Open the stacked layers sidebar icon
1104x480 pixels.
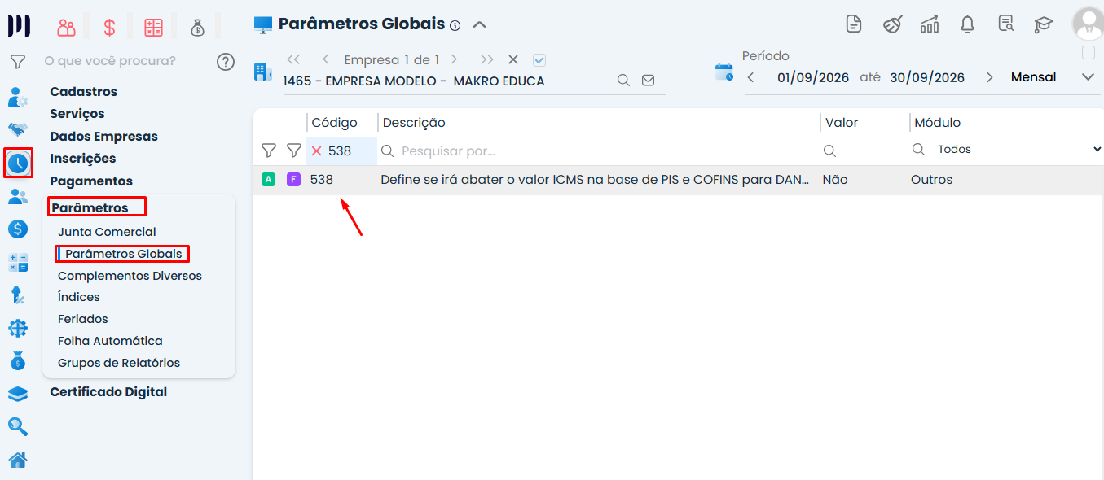[x=18, y=395]
